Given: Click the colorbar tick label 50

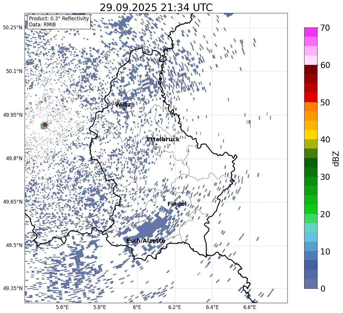Looking at the screenshot, I should pos(325,102).
